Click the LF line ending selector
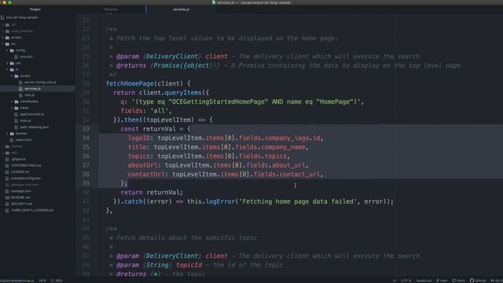Viewport: 503px width, 283px height. pyautogui.click(x=395, y=281)
